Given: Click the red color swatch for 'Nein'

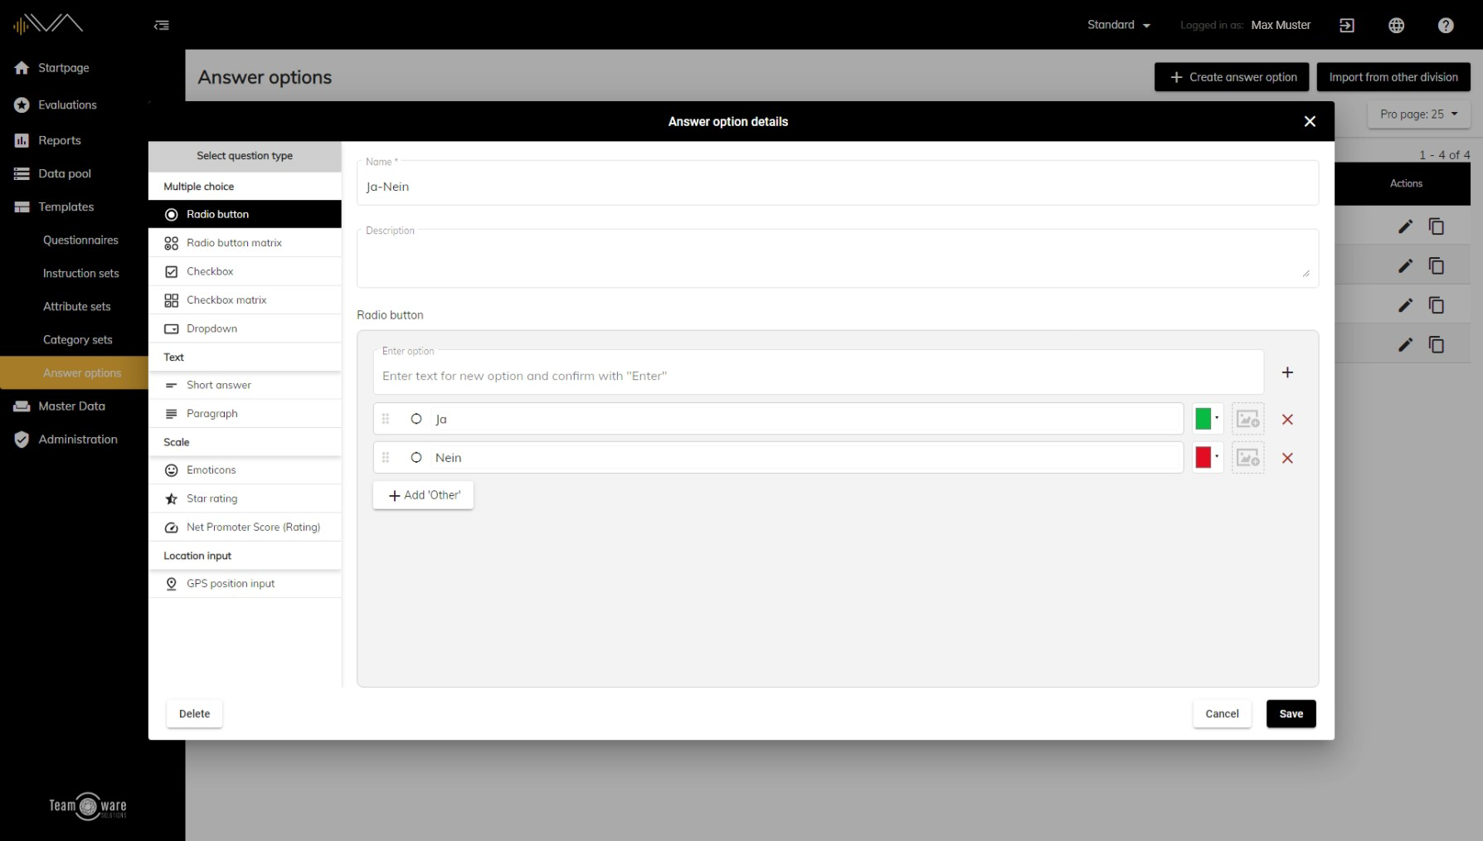Looking at the screenshot, I should pyautogui.click(x=1203, y=457).
